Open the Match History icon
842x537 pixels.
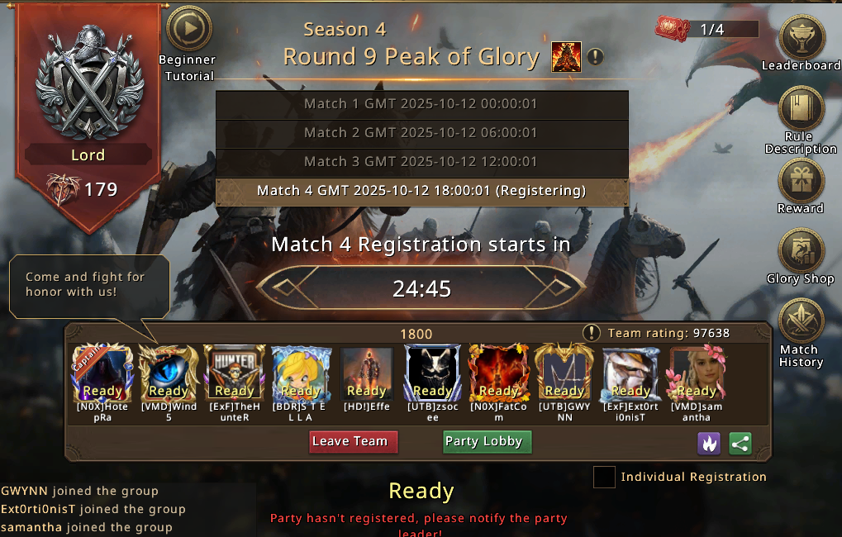(x=802, y=321)
